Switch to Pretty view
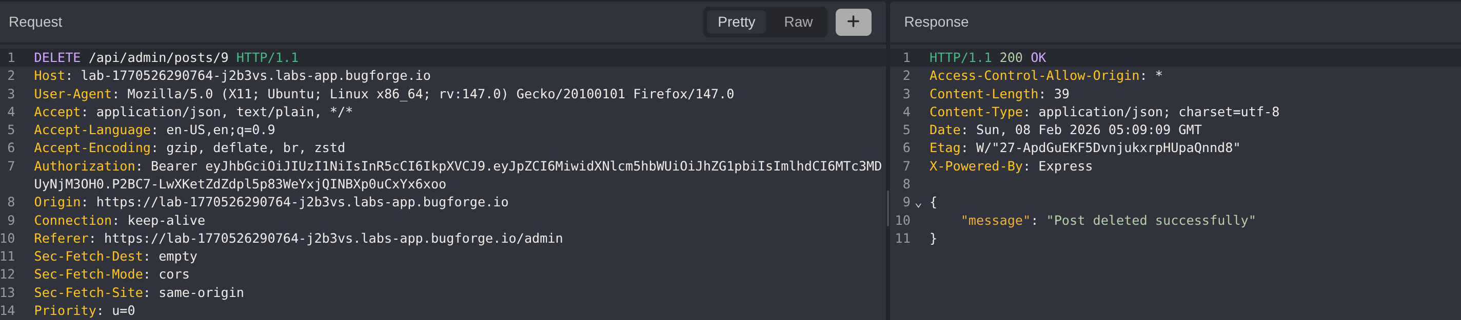This screenshot has height=320, width=1461. point(736,22)
